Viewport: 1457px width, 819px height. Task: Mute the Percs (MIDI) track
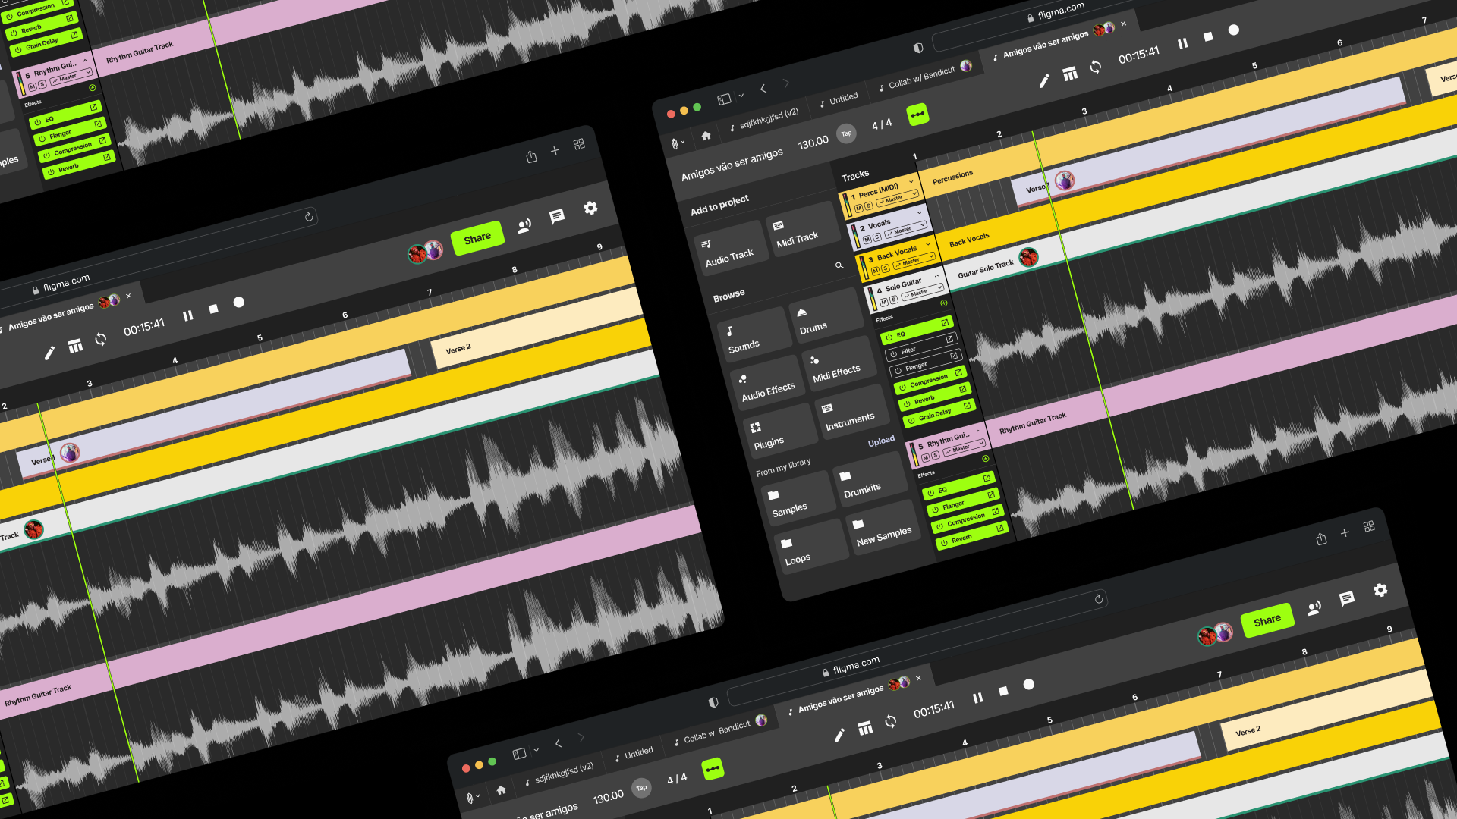coord(858,209)
